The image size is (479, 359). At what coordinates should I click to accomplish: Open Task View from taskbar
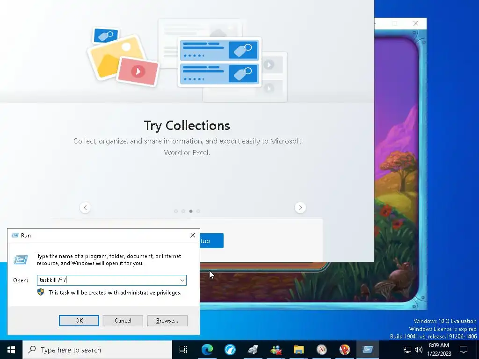[x=183, y=350]
